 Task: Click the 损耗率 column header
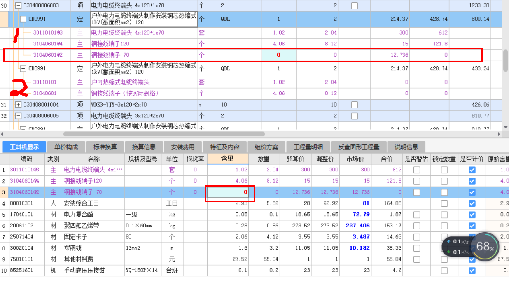click(195, 159)
